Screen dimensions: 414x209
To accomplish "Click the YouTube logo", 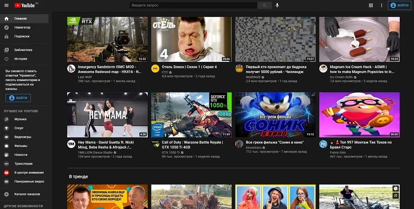I will click(x=24, y=5).
